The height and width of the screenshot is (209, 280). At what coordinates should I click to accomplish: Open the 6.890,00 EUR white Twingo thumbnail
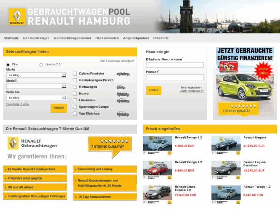coord(158,145)
